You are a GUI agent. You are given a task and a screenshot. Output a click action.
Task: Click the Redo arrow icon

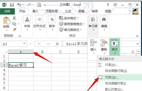coord(29,5)
